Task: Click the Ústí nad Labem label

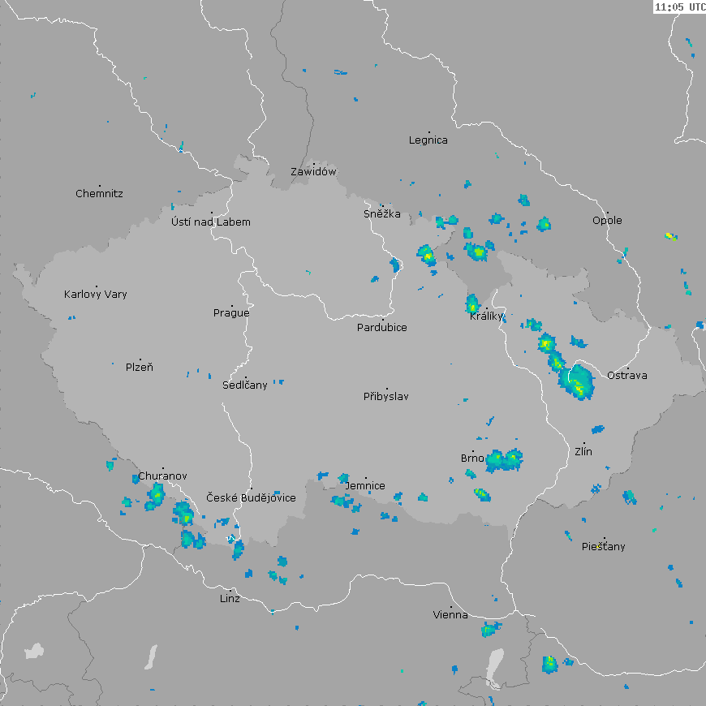Action: [x=211, y=222]
